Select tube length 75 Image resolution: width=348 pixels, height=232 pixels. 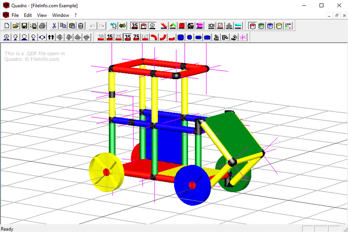click(x=136, y=37)
